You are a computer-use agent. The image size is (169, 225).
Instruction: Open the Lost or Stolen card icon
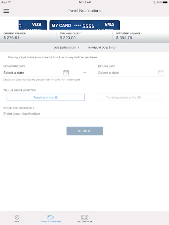coord(85,217)
